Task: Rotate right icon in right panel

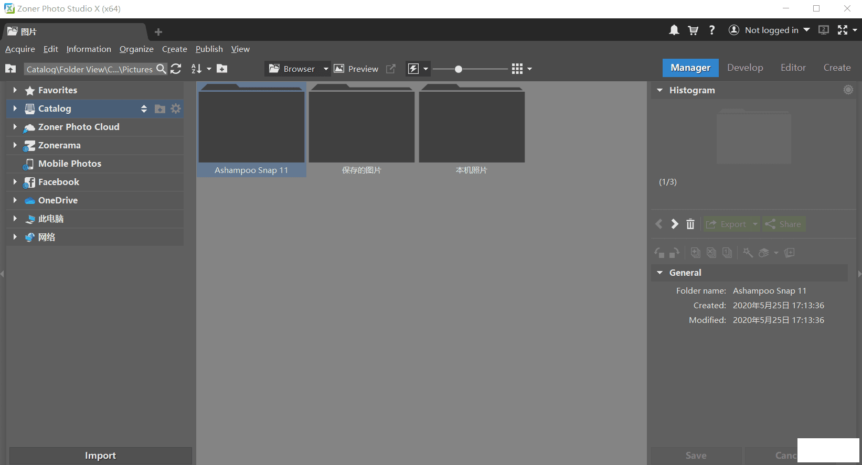Action: pos(675,253)
